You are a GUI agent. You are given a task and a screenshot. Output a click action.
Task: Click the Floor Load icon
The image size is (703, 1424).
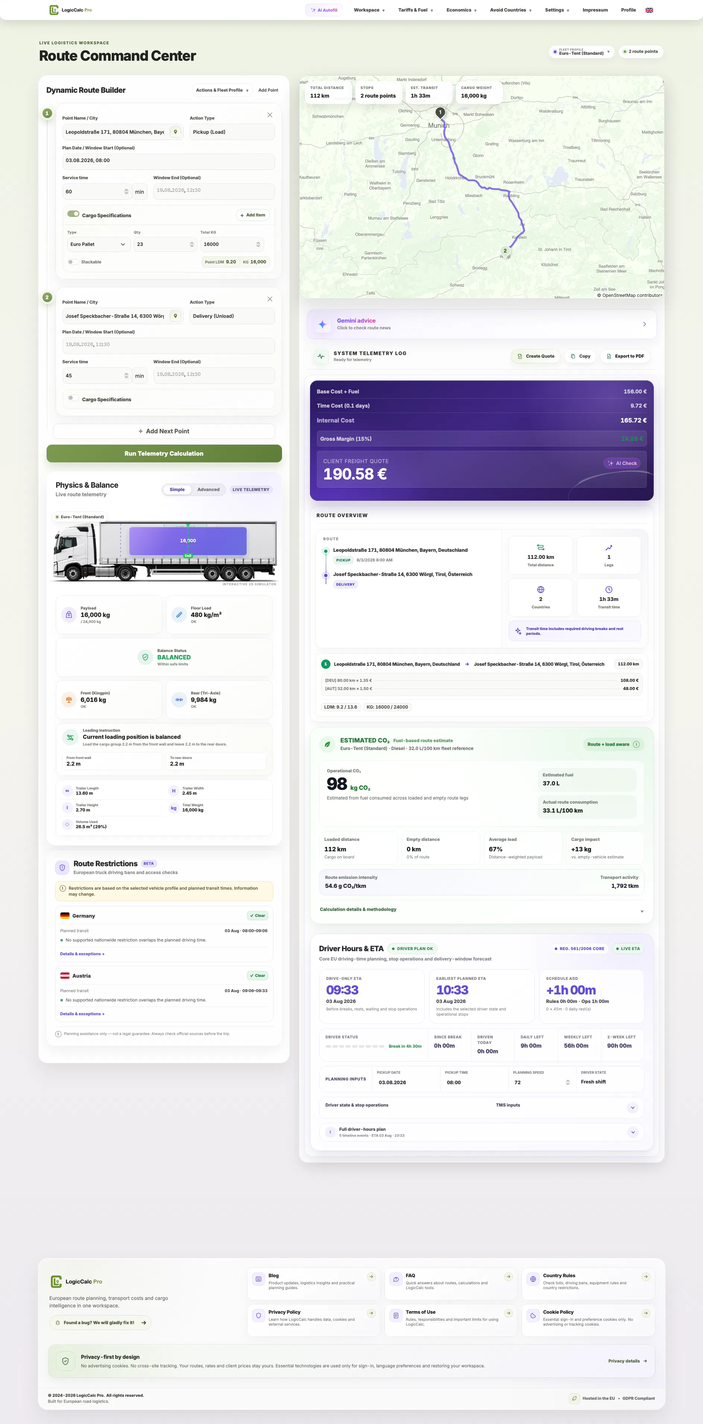tap(179, 615)
